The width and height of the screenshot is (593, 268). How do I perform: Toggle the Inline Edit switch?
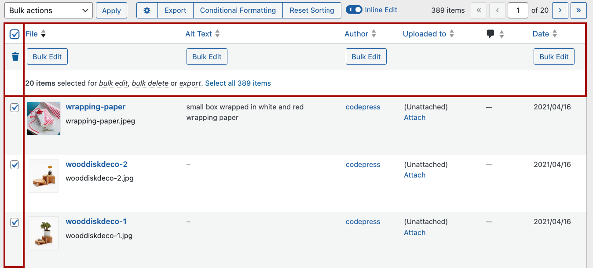[x=354, y=10]
